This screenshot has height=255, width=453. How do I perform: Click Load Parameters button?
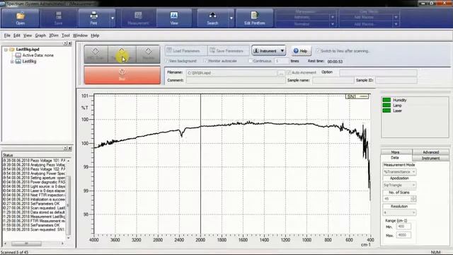click(186, 50)
